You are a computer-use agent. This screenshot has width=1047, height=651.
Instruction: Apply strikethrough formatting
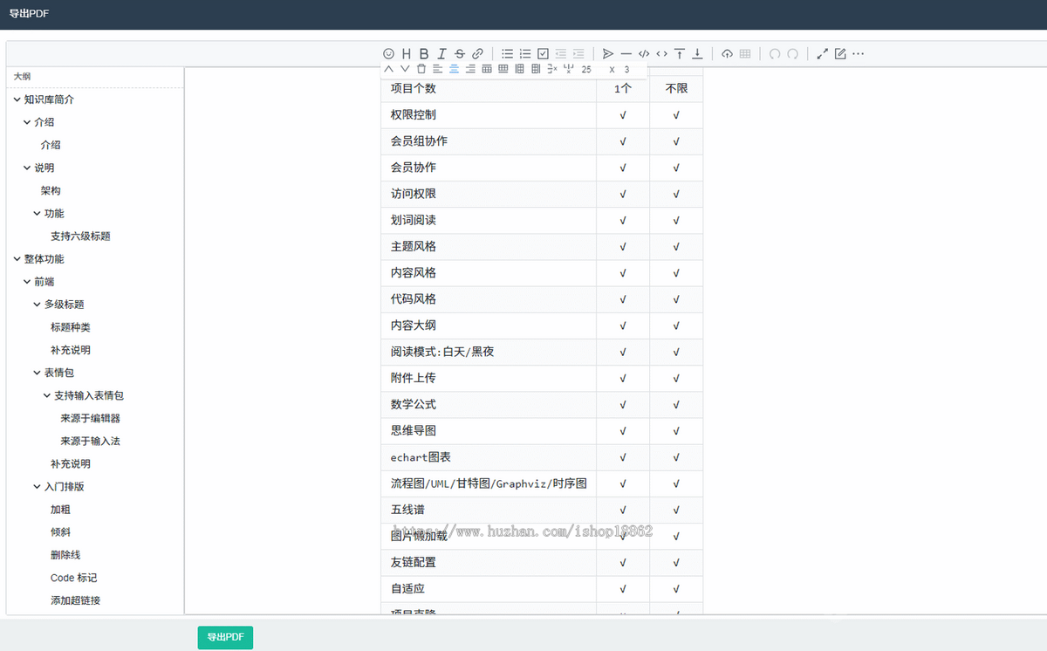click(460, 53)
